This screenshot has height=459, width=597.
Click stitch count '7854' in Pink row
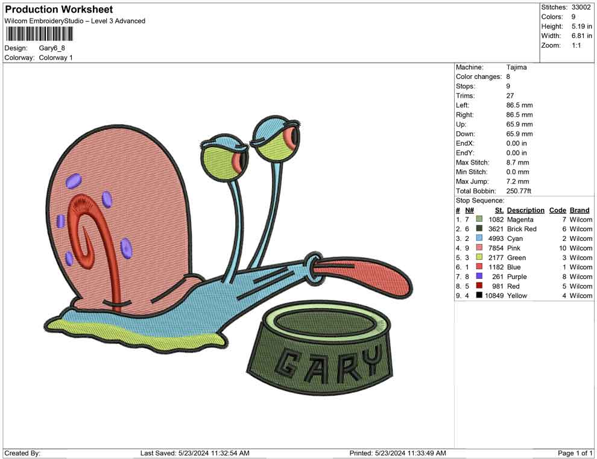pos(496,248)
